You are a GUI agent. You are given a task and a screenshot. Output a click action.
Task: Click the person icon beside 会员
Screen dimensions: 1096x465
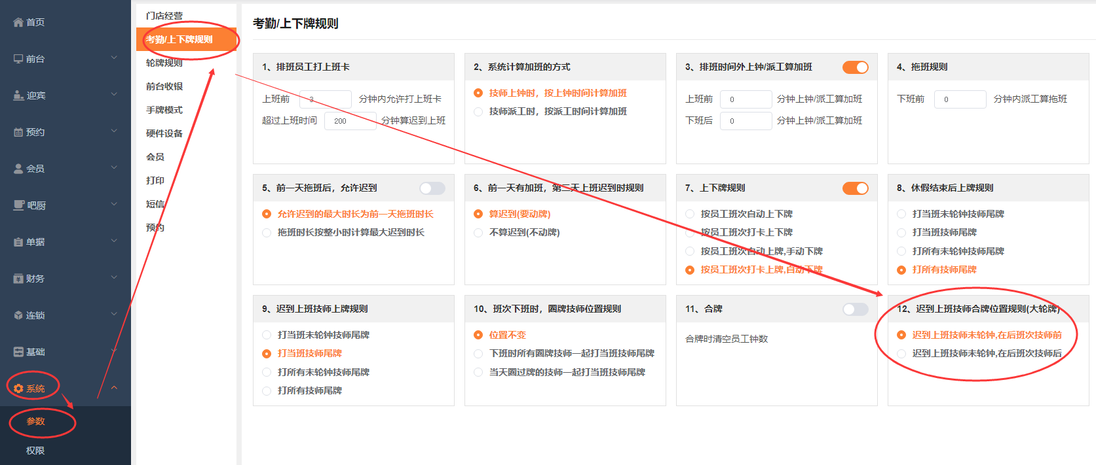(x=18, y=169)
